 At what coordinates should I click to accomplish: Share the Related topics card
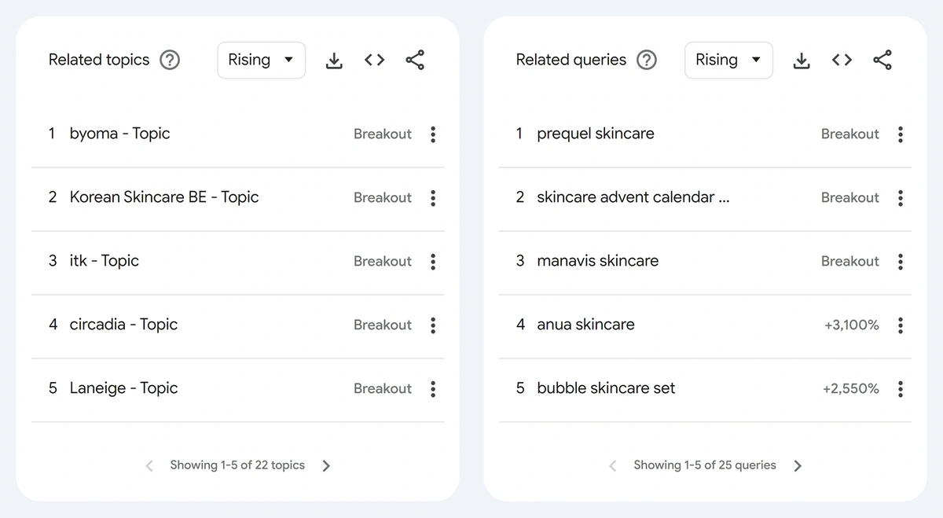(415, 61)
